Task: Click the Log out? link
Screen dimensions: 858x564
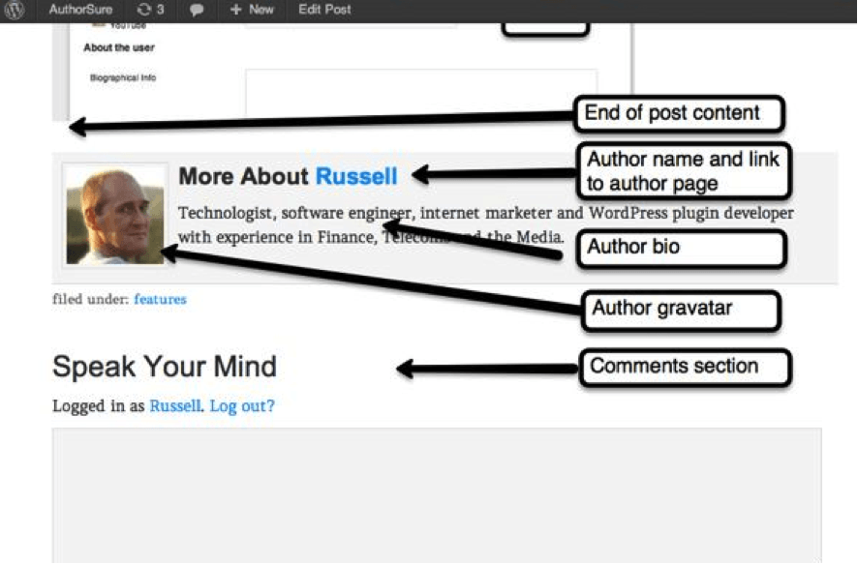Action: pos(242,406)
